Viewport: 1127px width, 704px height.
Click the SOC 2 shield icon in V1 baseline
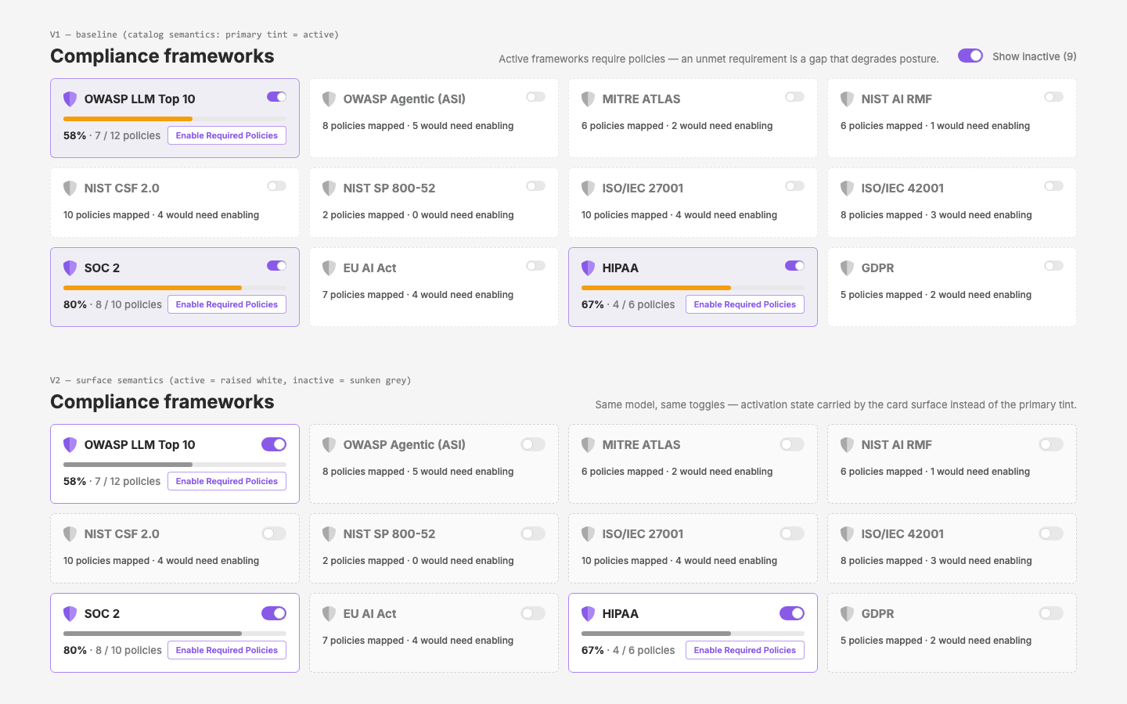70,268
